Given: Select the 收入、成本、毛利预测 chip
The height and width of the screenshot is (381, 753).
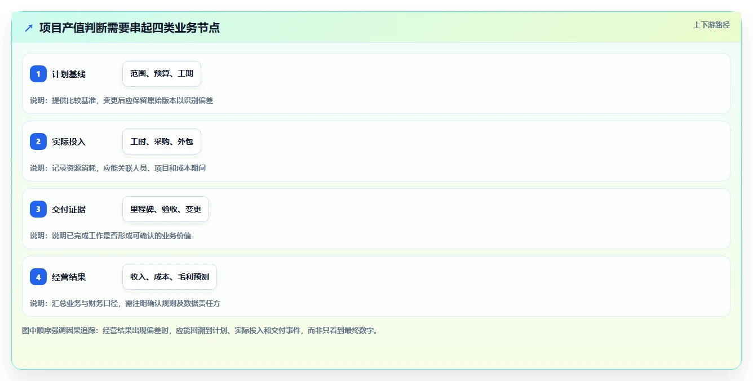Looking at the screenshot, I should pyautogui.click(x=170, y=277).
